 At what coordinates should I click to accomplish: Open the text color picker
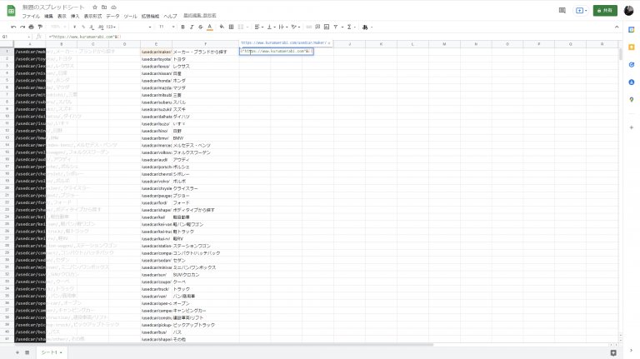click(209, 27)
